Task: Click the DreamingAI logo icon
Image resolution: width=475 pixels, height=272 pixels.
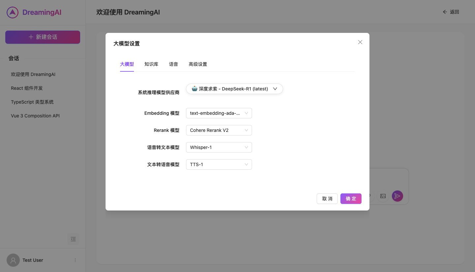Action: tap(12, 12)
